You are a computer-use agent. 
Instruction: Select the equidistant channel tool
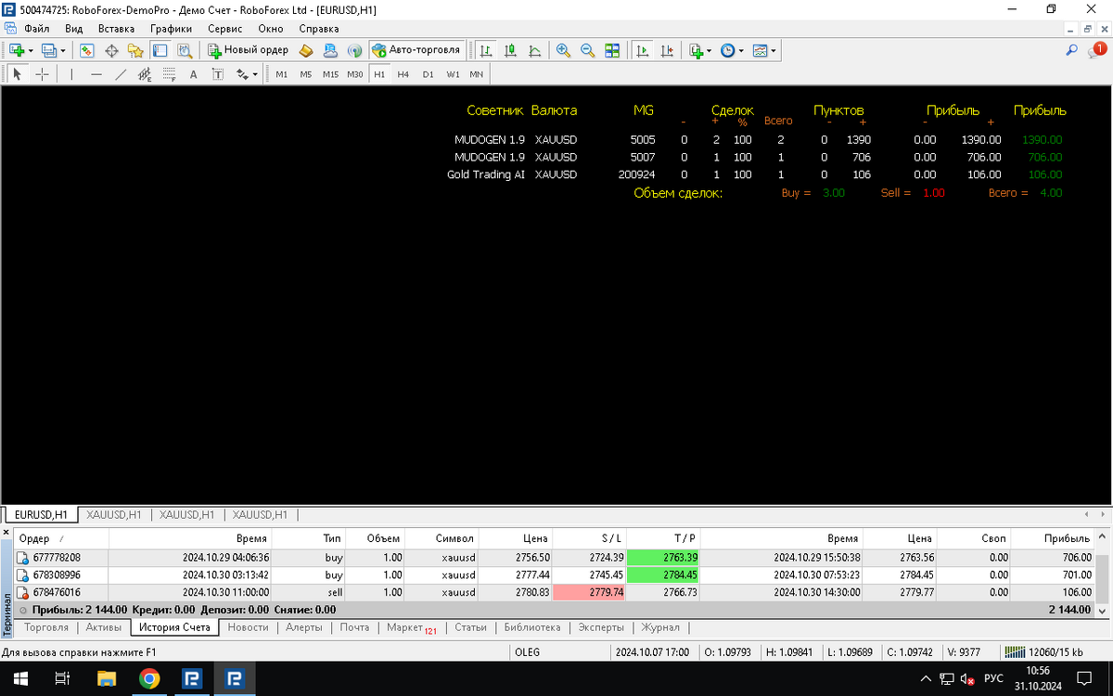point(145,74)
